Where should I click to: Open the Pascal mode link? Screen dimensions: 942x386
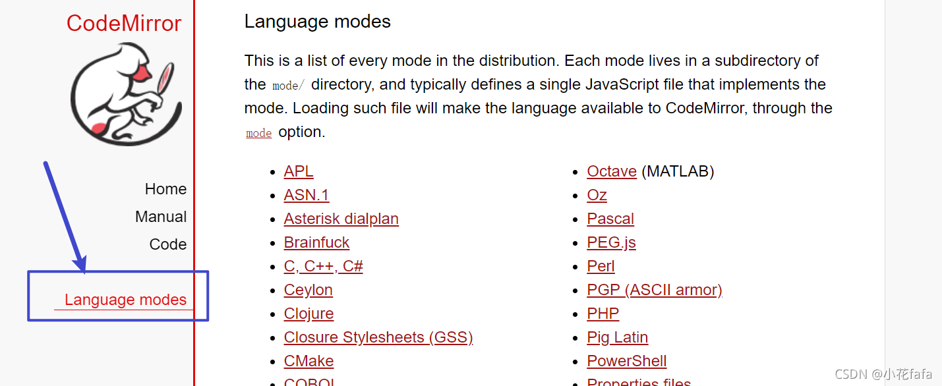pos(610,219)
